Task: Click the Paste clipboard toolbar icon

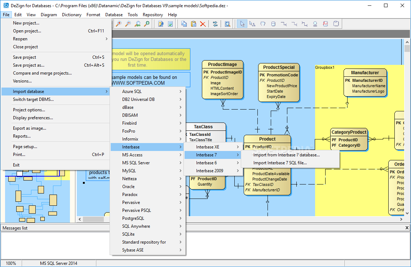Action: (194, 24)
